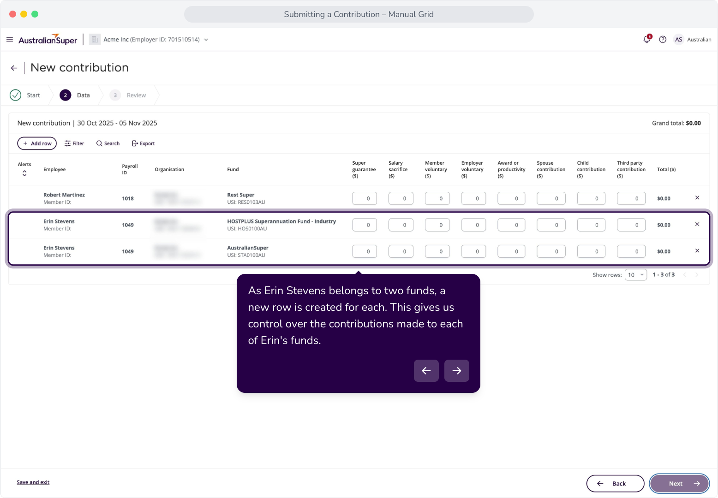Open the help question mark icon
The width and height of the screenshot is (718, 498).
click(663, 40)
